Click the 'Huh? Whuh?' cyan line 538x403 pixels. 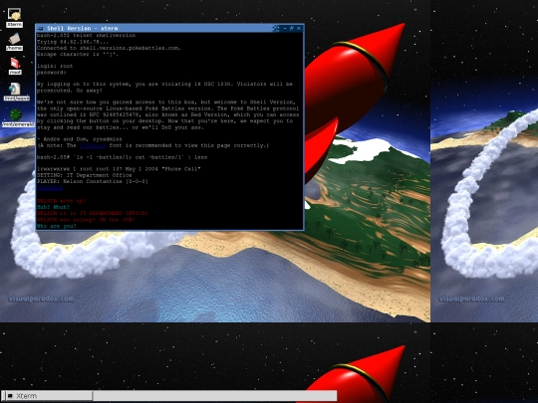click(x=53, y=207)
